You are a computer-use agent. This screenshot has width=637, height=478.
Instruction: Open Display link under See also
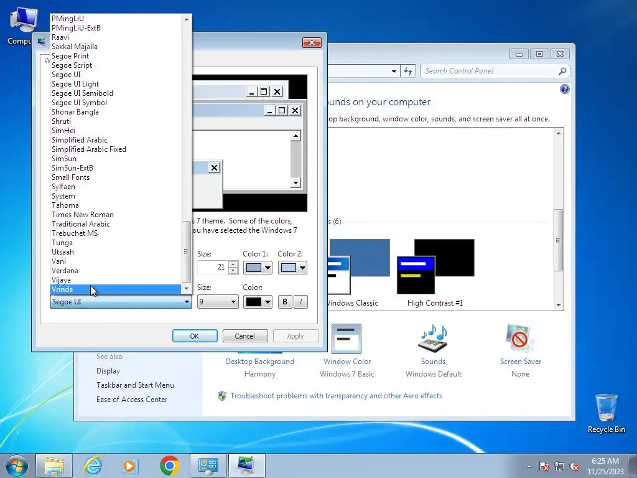[x=108, y=371]
